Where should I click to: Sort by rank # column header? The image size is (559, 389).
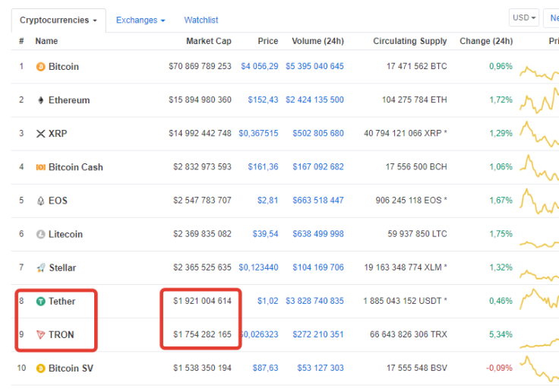coord(21,41)
